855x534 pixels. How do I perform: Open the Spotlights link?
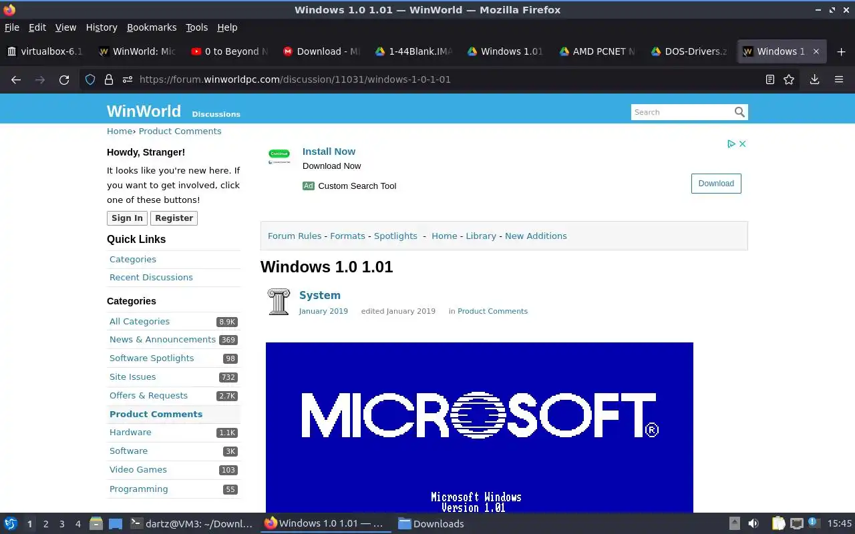(x=395, y=236)
